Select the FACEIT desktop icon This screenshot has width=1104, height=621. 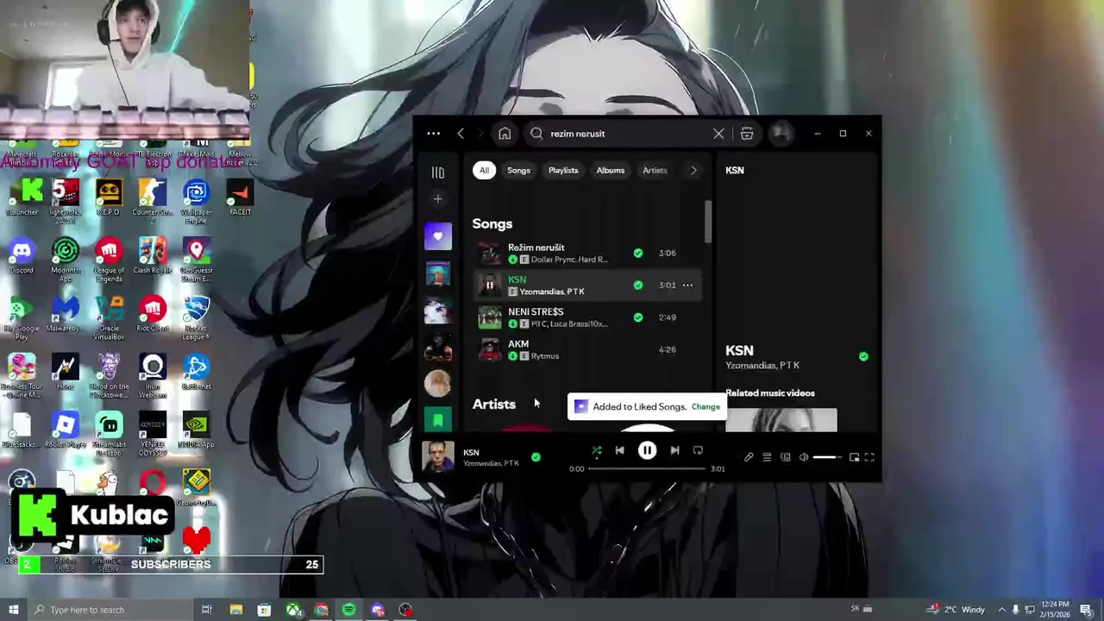click(x=239, y=198)
